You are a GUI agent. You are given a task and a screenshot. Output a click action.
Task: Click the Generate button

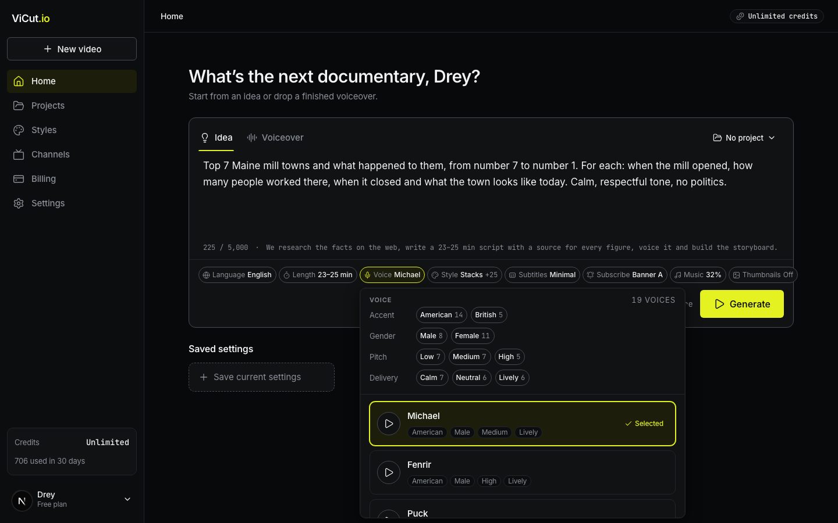(x=741, y=304)
